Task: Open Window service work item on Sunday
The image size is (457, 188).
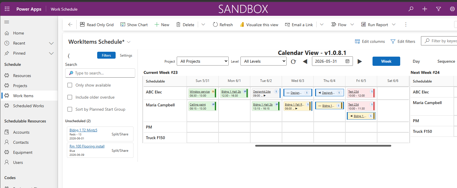Action: tap(202, 93)
